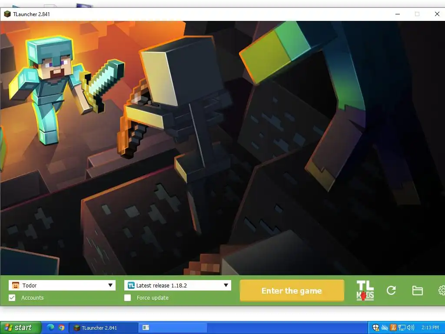Open launcher settings gear icon
The width and height of the screenshot is (445, 334).
442,291
